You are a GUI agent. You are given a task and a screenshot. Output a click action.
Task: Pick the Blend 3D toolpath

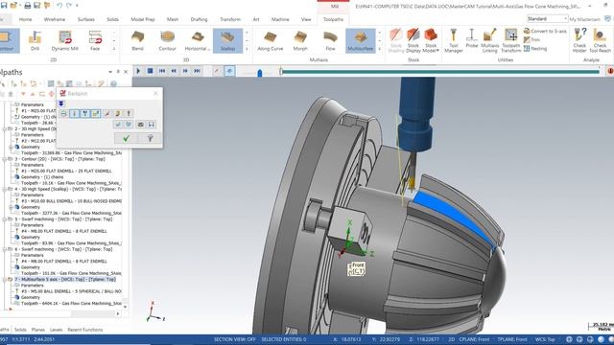[137, 40]
